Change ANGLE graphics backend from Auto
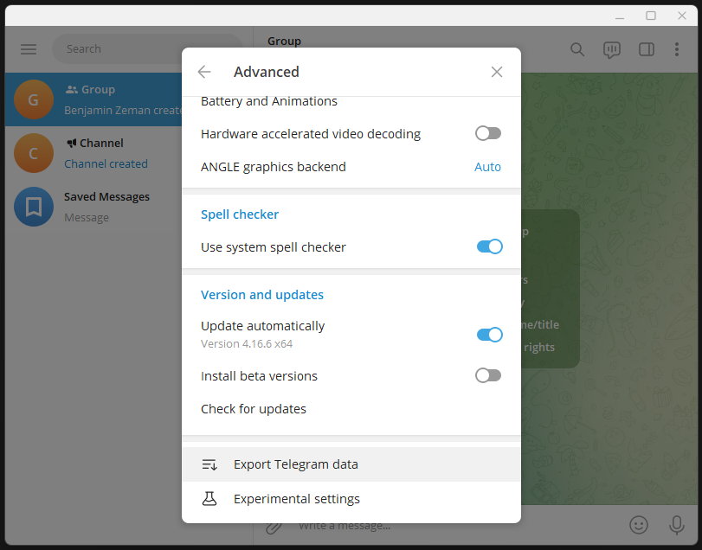The height and width of the screenshot is (550, 702). 487,166
